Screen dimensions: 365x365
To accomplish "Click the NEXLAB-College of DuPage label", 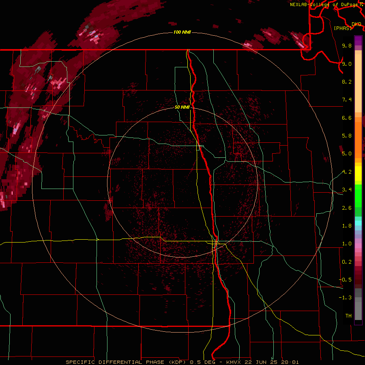I will [x=324, y=4].
